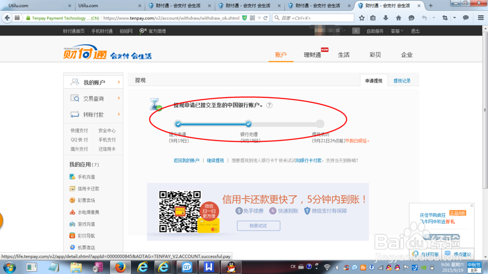
Task: Open 机票酒店 app icon
Action: (72, 248)
